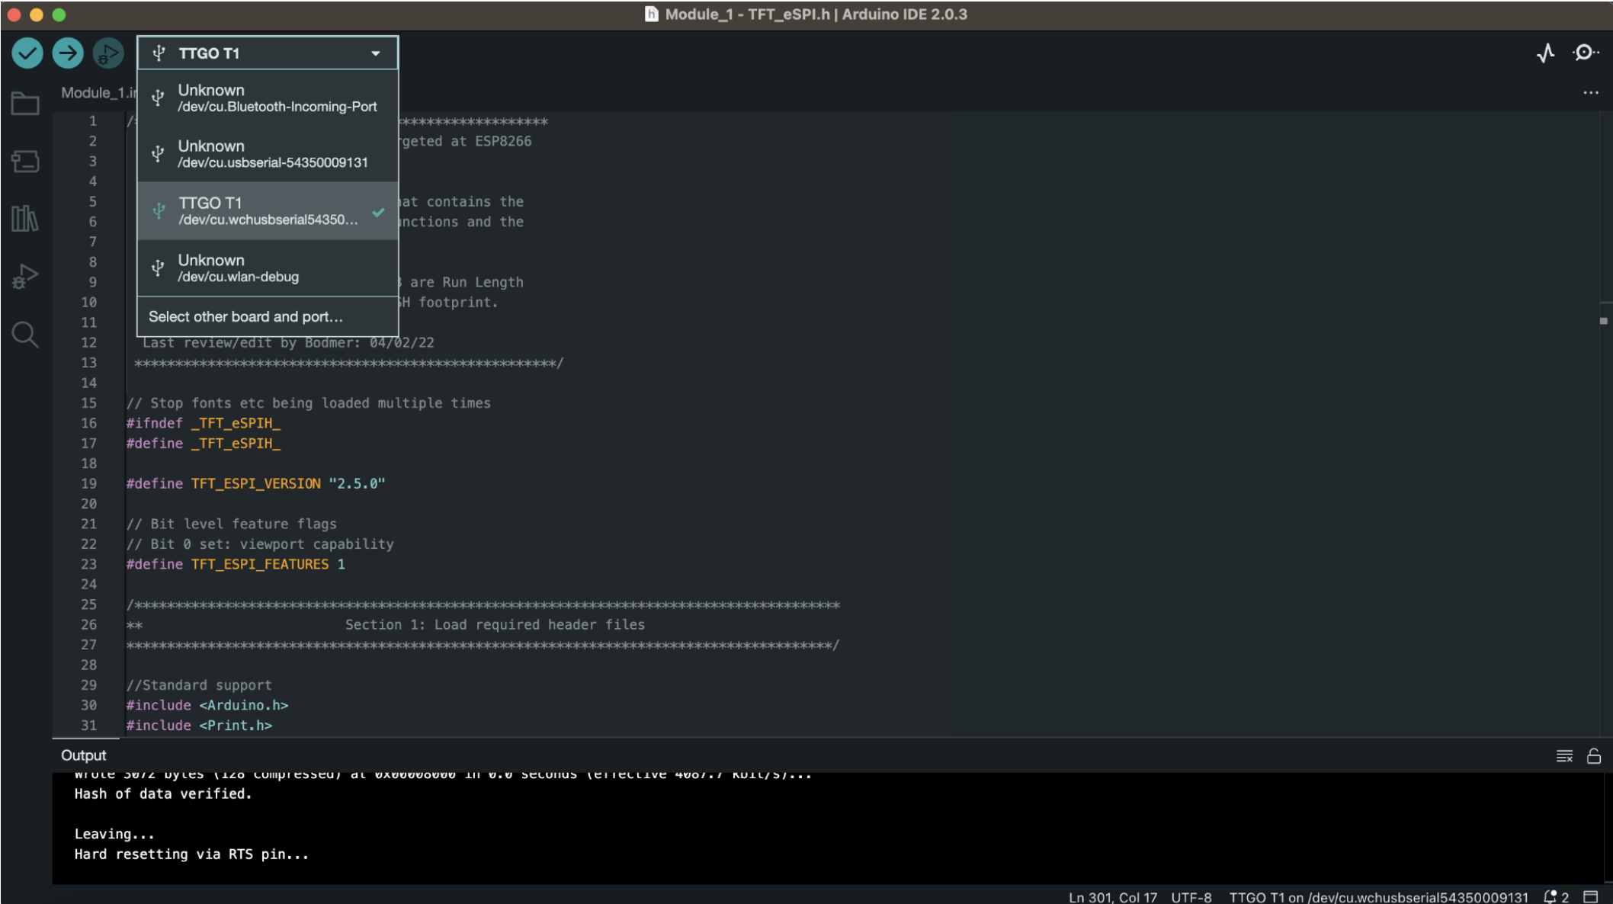Click TTGO T1 on /dev/cu.wchusbserial status entry

click(1379, 897)
